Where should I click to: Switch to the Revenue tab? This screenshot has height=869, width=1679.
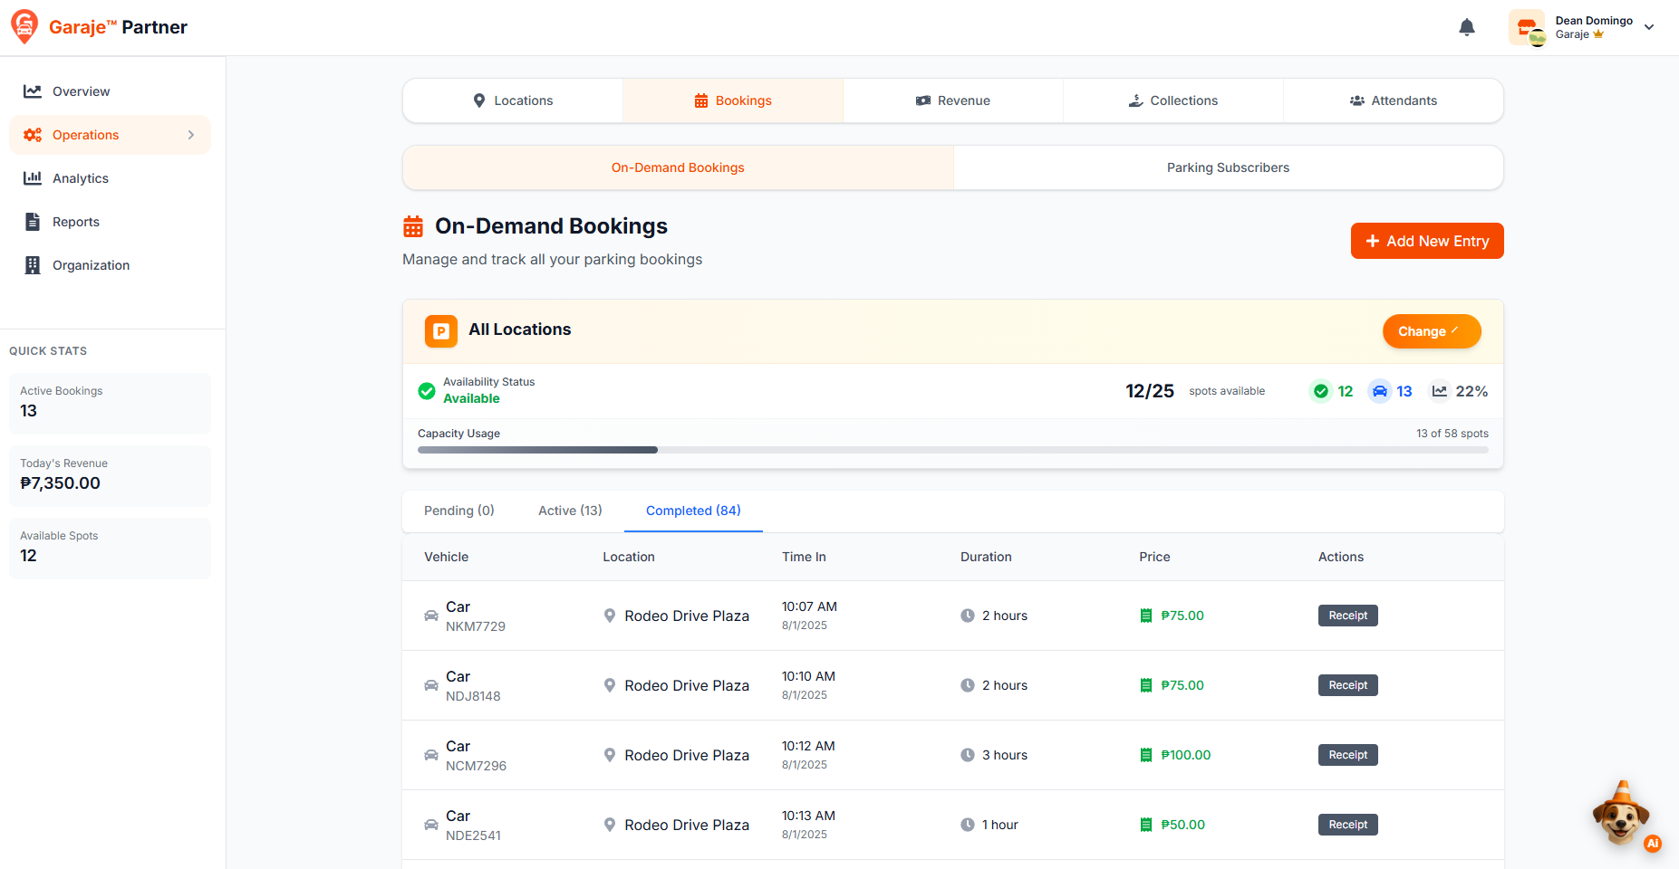(952, 100)
